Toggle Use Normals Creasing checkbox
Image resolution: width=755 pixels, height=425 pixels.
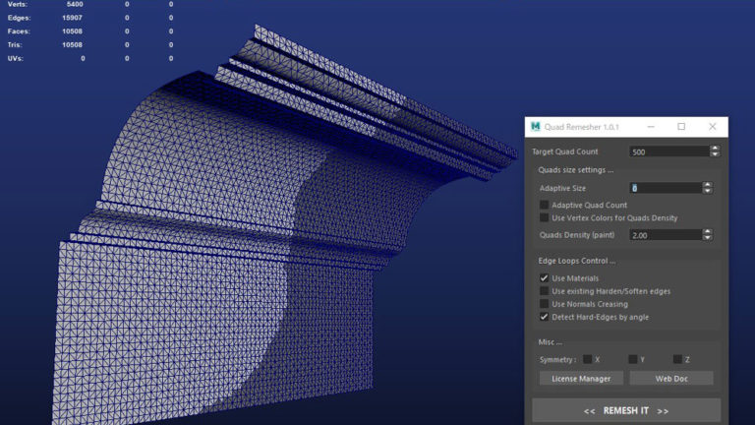click(545, 304)
